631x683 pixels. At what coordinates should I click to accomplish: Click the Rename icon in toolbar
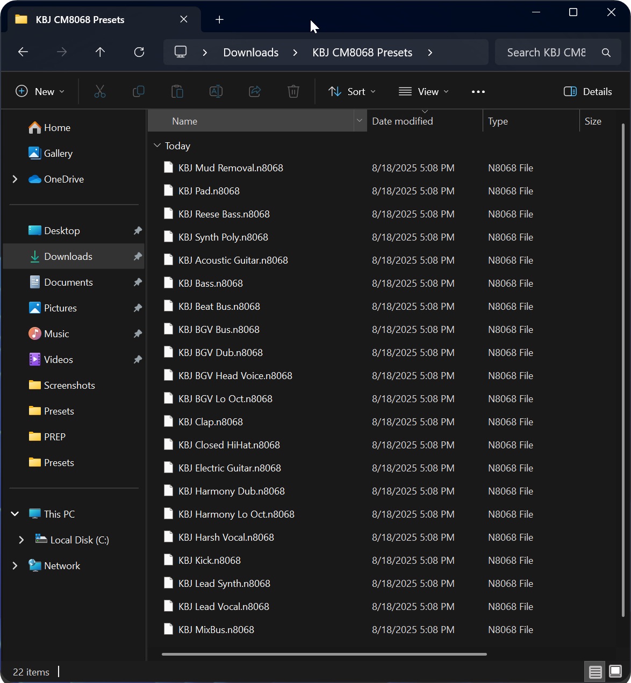point(216,92)
